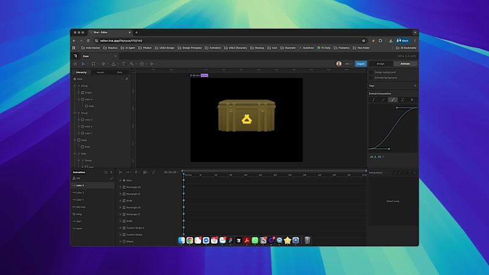The height and width of the screenshot is (275, 489).
Task: Select the Artboard tool
Action: (x=94, y=64)
